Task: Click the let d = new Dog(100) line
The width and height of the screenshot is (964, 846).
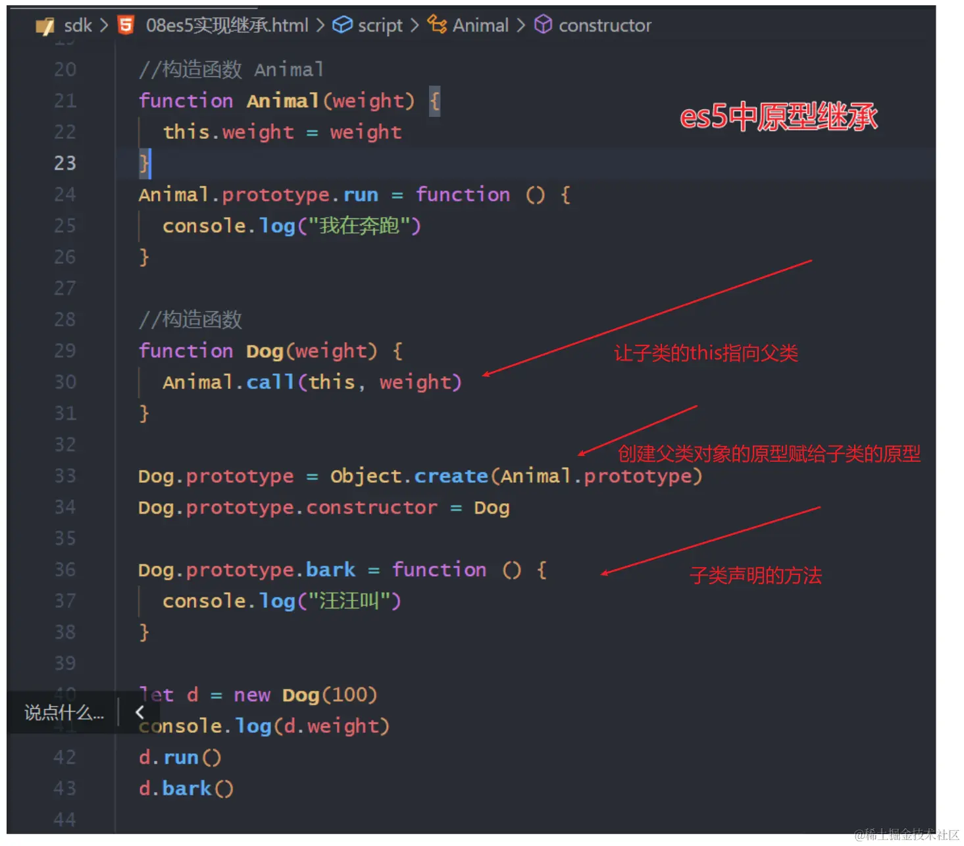Action: click(x=258, y=695)
